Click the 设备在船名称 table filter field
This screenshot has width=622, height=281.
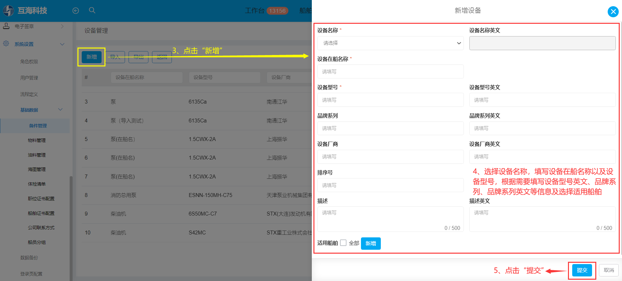coord(147,77)
